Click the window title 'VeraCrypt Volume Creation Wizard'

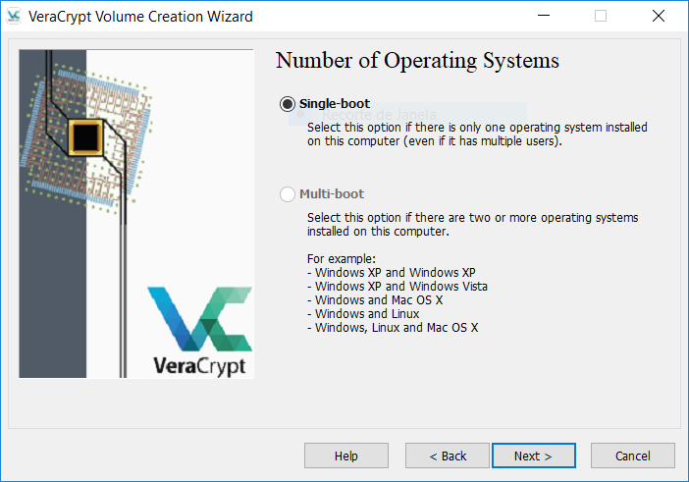click(140, 17)
